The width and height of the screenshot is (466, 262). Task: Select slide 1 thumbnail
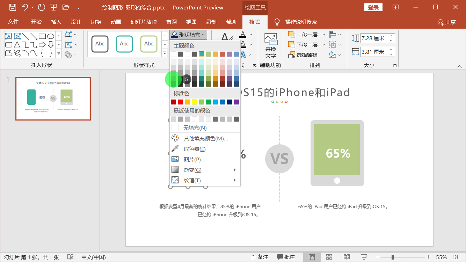tap(53, 99)
